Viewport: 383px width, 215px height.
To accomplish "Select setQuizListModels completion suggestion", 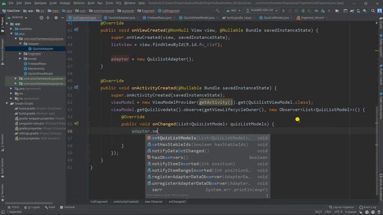I will pos(208,138).
